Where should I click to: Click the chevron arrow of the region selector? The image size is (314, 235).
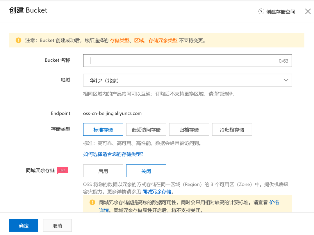click(x=286, y=80)
